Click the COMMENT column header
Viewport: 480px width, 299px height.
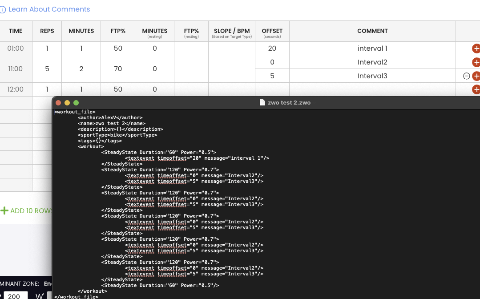[x=372, y=31]
